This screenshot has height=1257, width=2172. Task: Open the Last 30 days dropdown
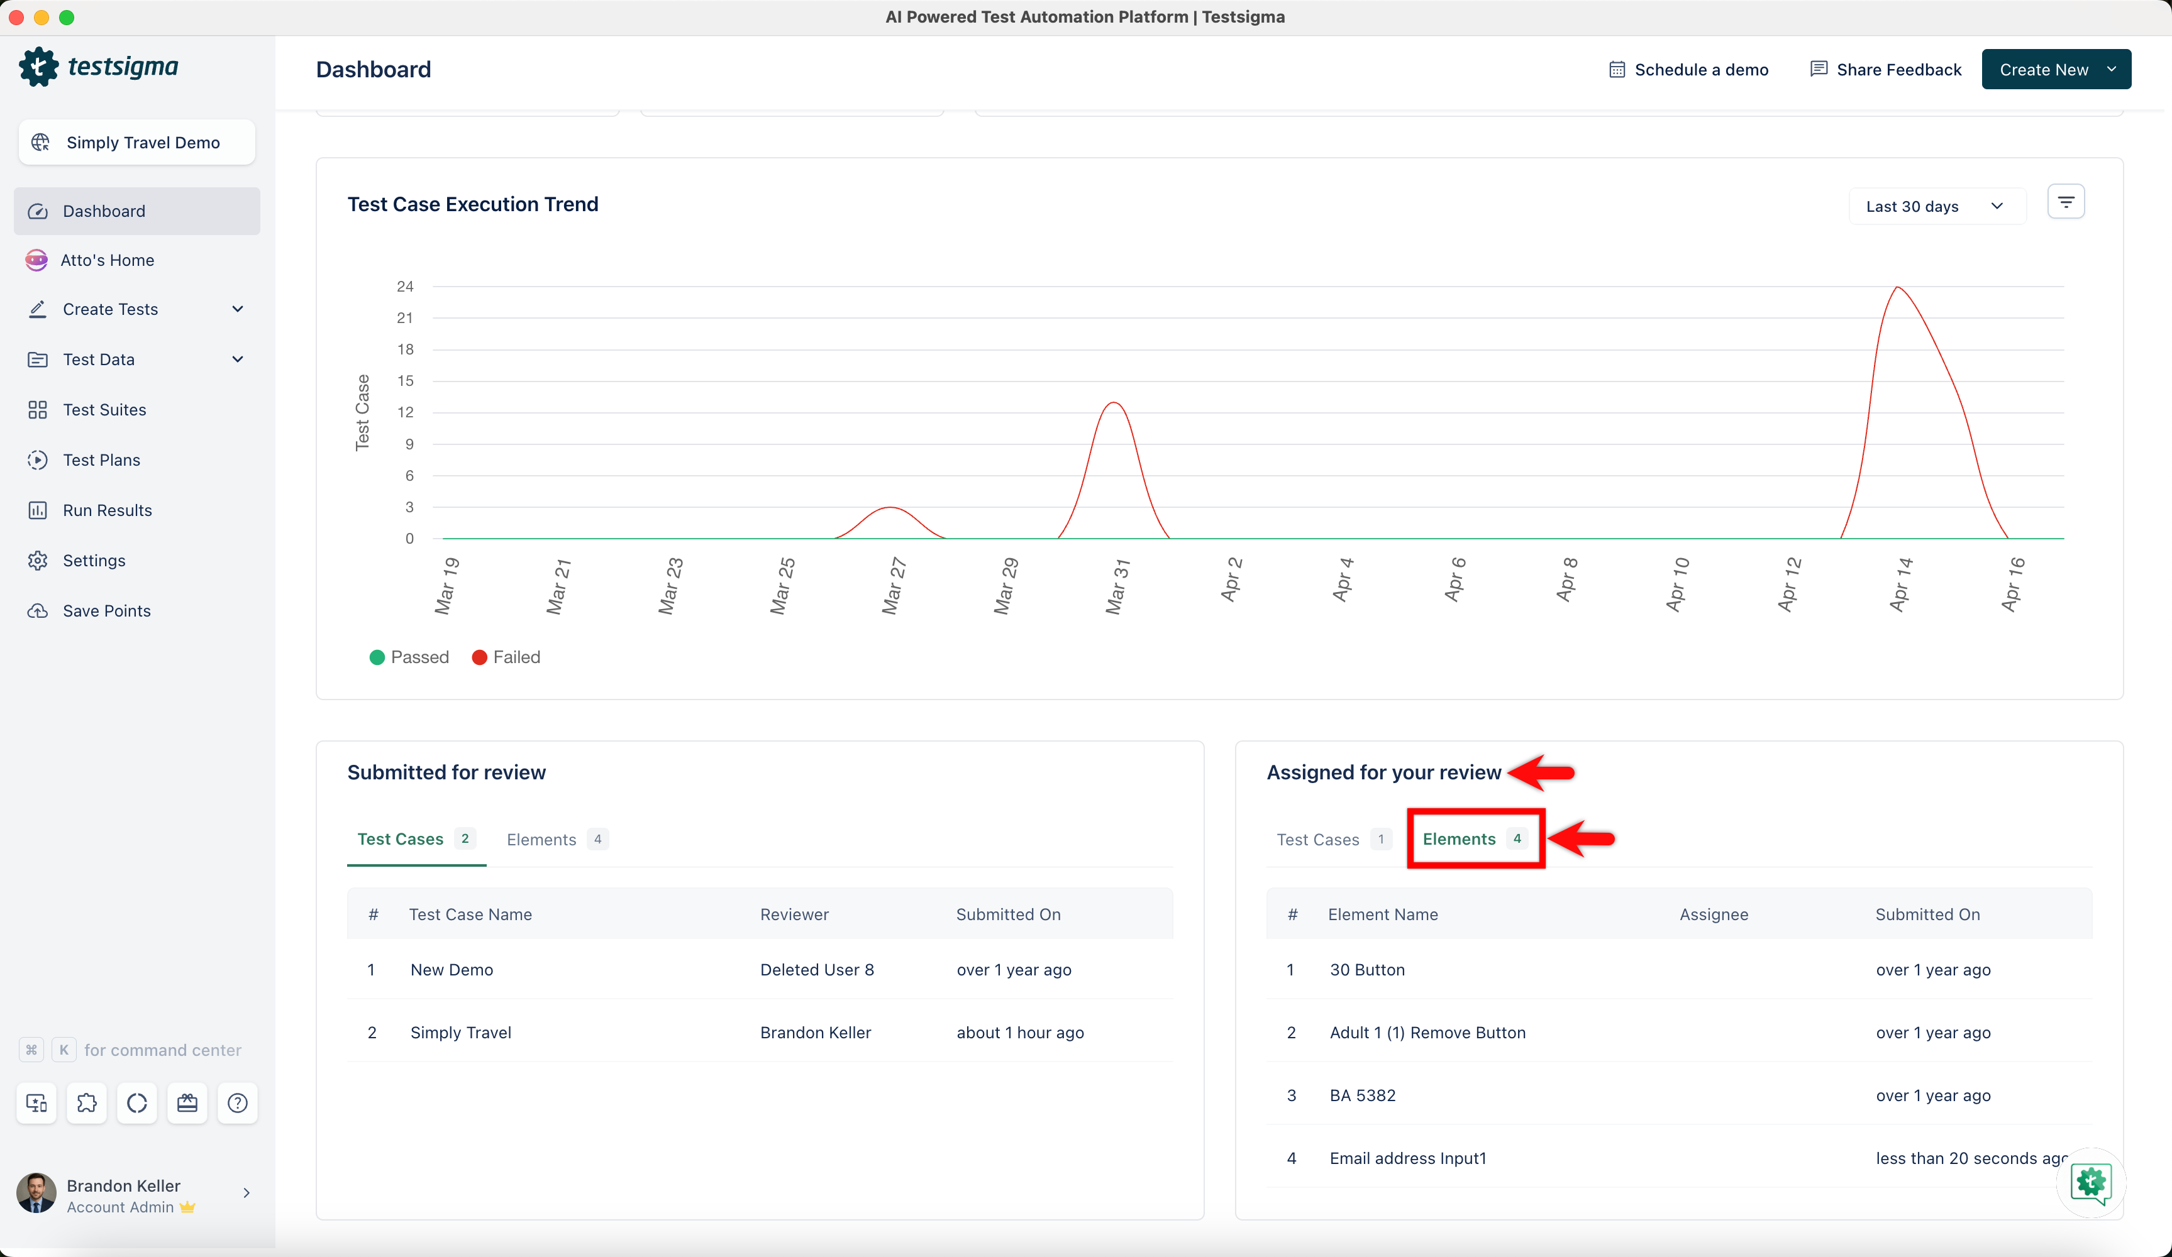point(1936,207)
